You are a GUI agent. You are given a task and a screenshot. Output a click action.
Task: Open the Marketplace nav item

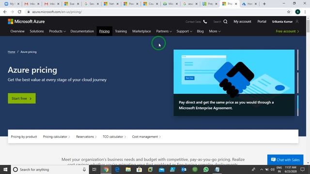tap(141, 31)
